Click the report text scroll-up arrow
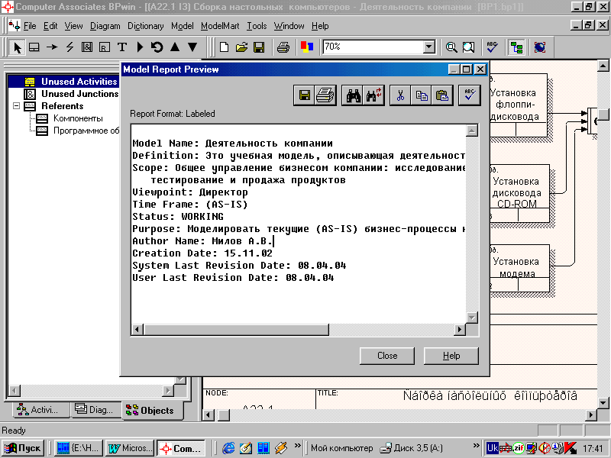Image resolution: width=611 pixels, height=458 pixels. click(x=472, y=131)
